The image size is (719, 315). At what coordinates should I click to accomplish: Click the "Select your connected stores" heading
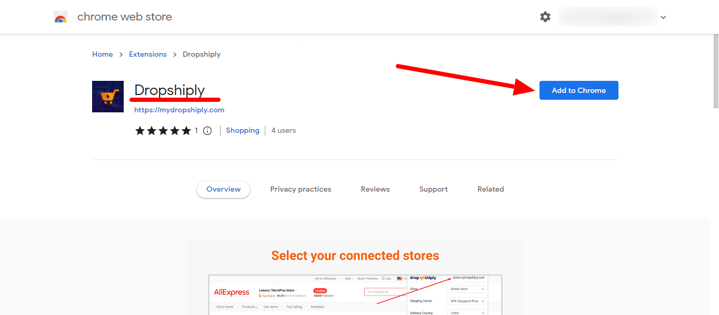(x=355, y=256)
